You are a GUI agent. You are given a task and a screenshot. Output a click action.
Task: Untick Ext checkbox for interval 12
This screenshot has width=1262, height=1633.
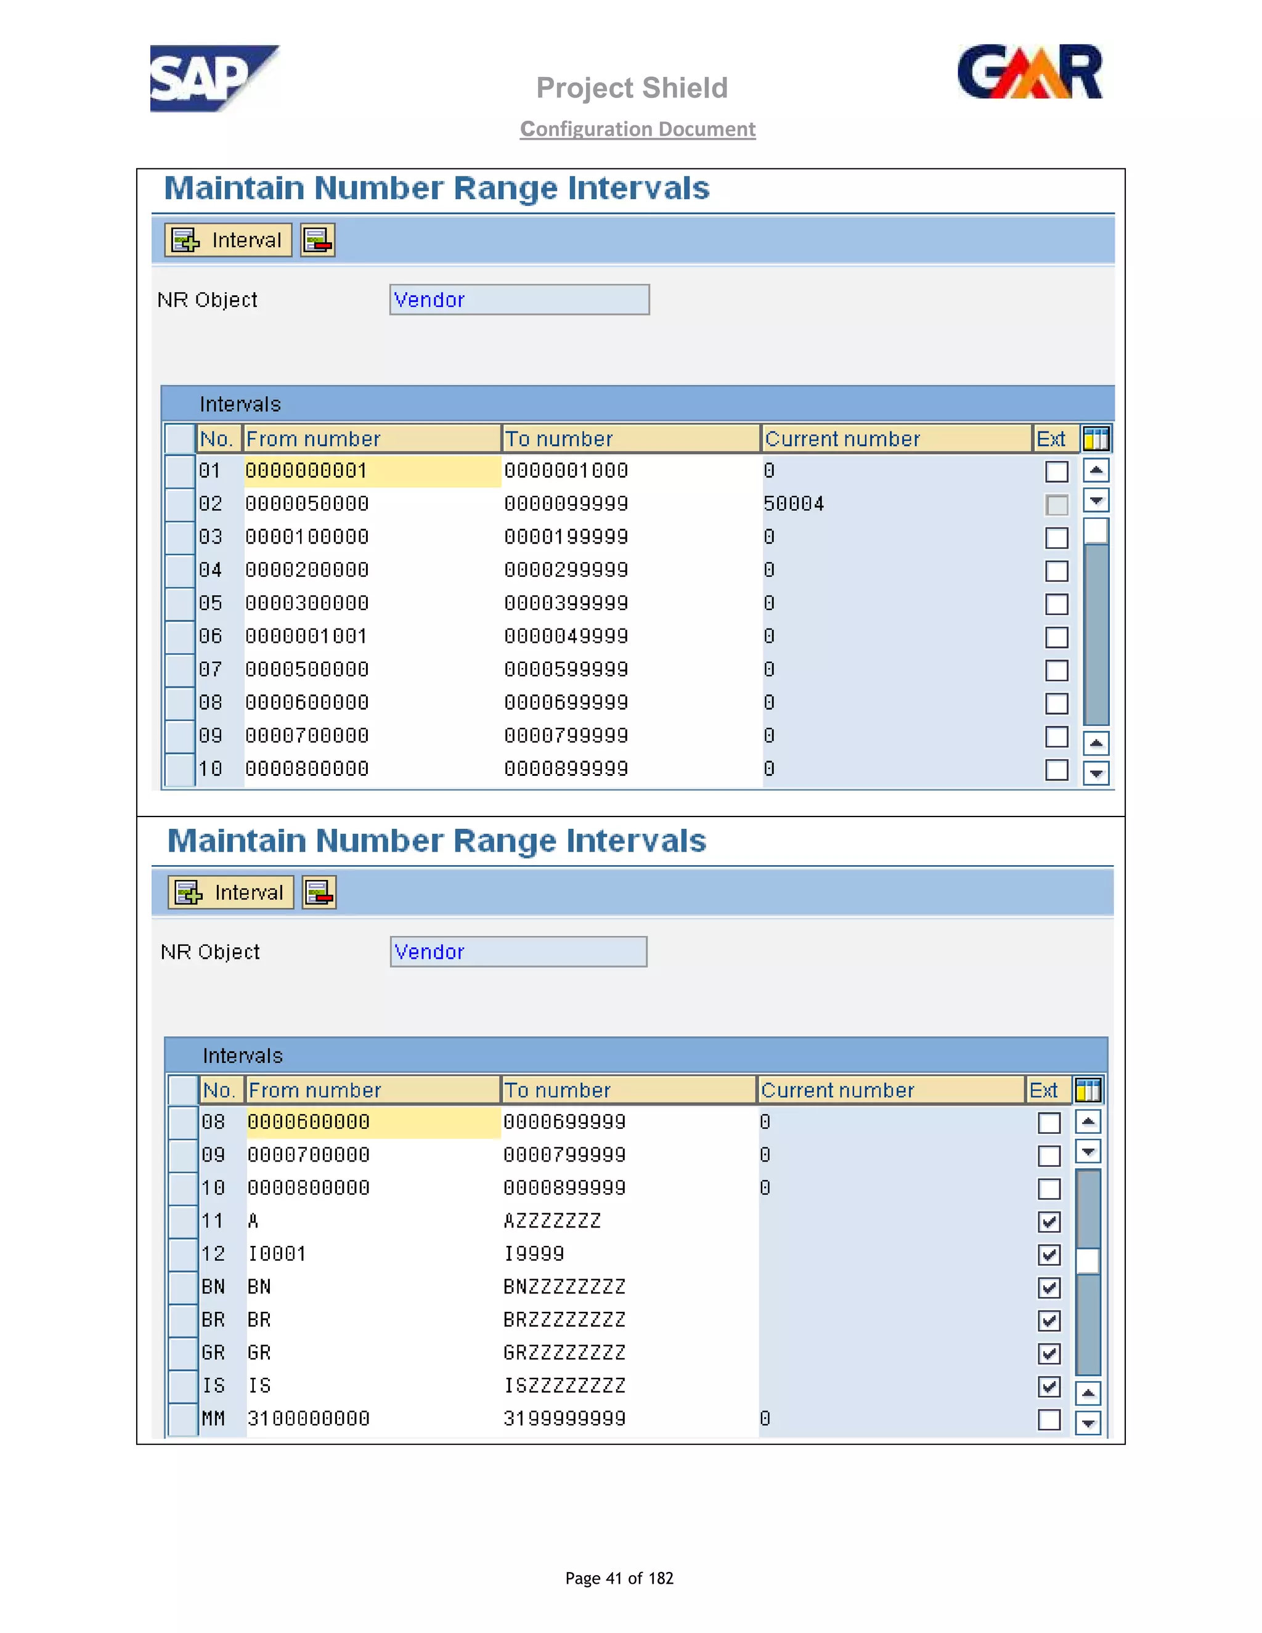[1049, 1255]
